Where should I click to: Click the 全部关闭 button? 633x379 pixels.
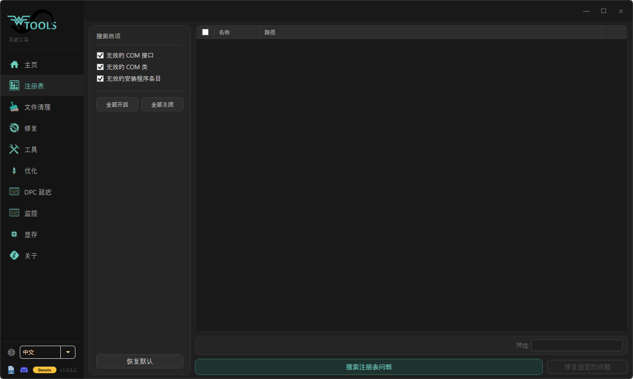pos(162,105)
